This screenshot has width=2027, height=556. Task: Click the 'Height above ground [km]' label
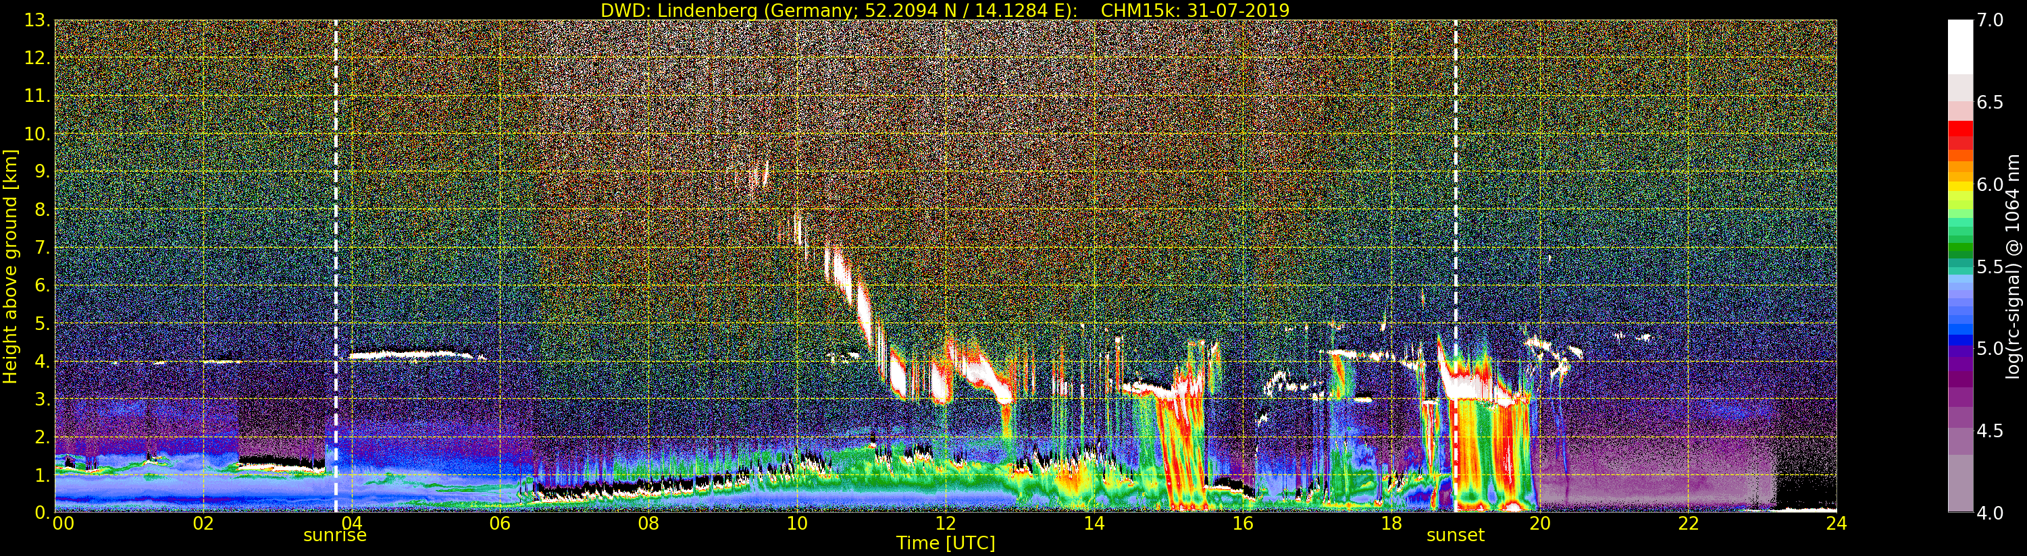(10, 266)
